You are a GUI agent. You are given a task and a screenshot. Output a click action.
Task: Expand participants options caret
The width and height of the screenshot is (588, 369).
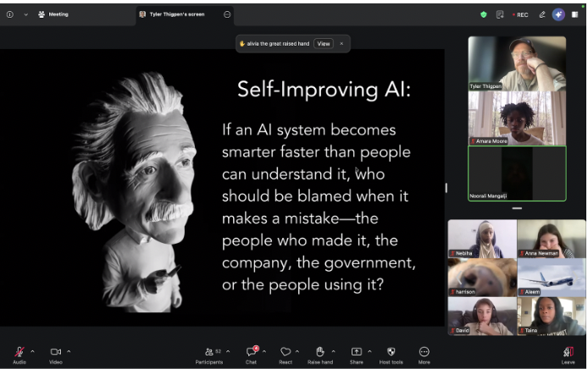[x=228, y=351]
